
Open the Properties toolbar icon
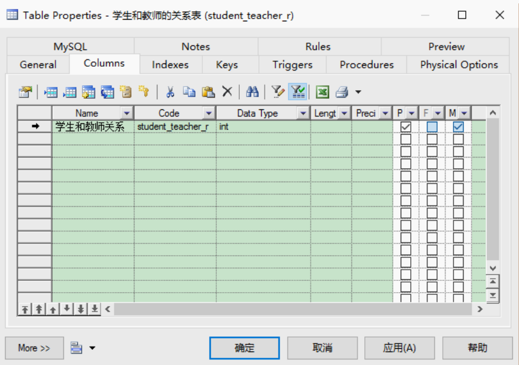click(x=25, y=92)
